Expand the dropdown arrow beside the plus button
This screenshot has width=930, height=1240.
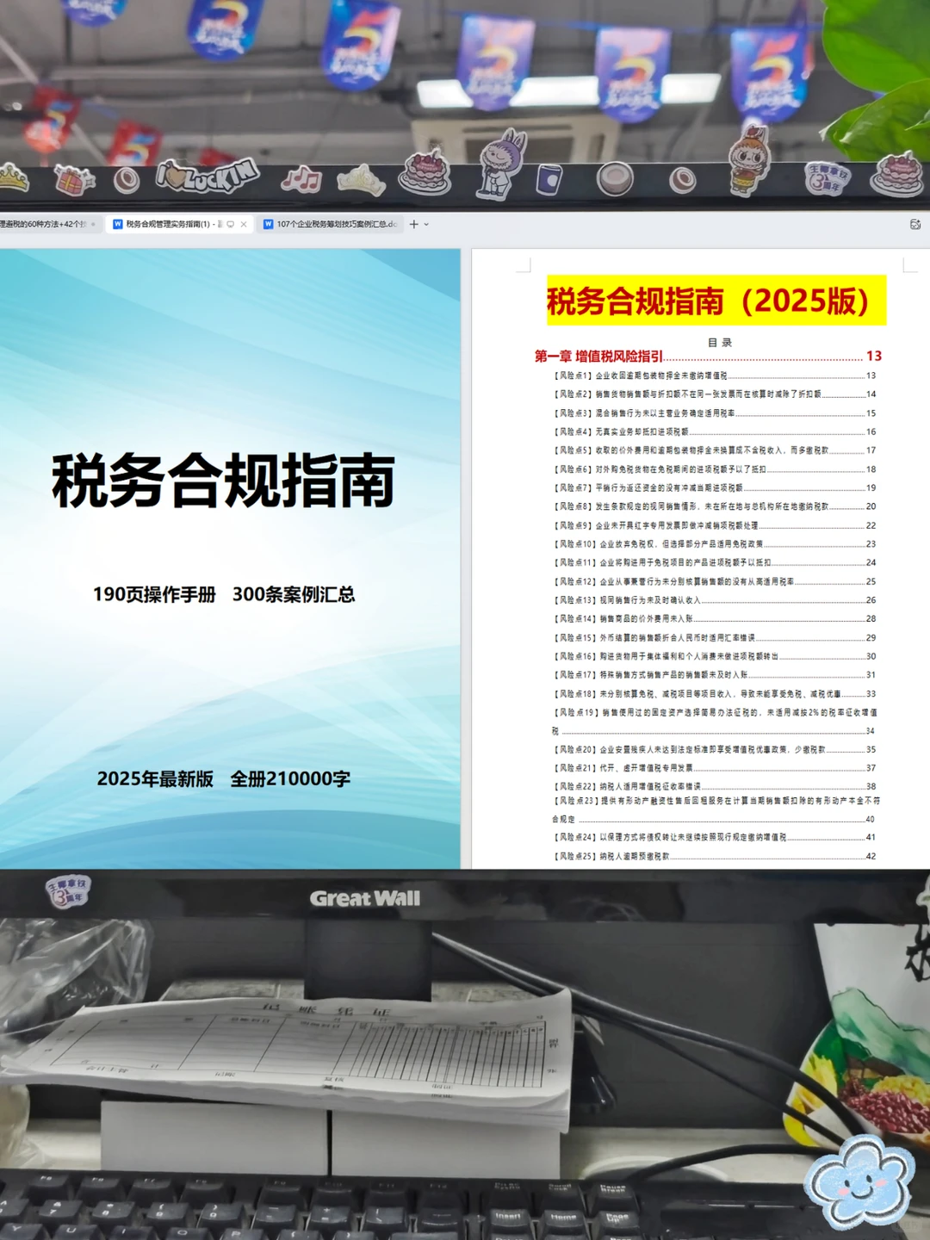point(426,224)
